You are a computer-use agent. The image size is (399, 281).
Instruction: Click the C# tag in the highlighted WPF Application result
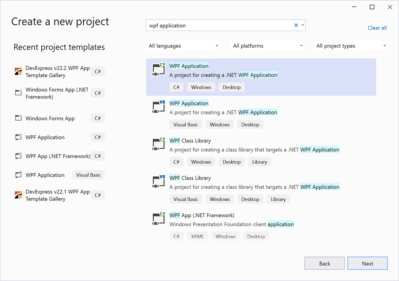[x=176, y=87]
